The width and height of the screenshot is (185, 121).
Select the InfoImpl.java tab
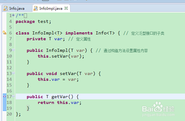[51, 9]
